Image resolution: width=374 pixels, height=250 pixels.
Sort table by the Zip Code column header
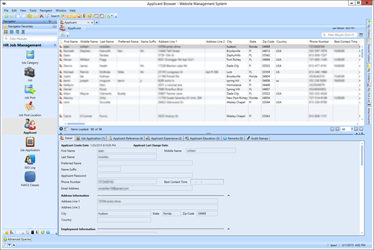tap(268, 41)
